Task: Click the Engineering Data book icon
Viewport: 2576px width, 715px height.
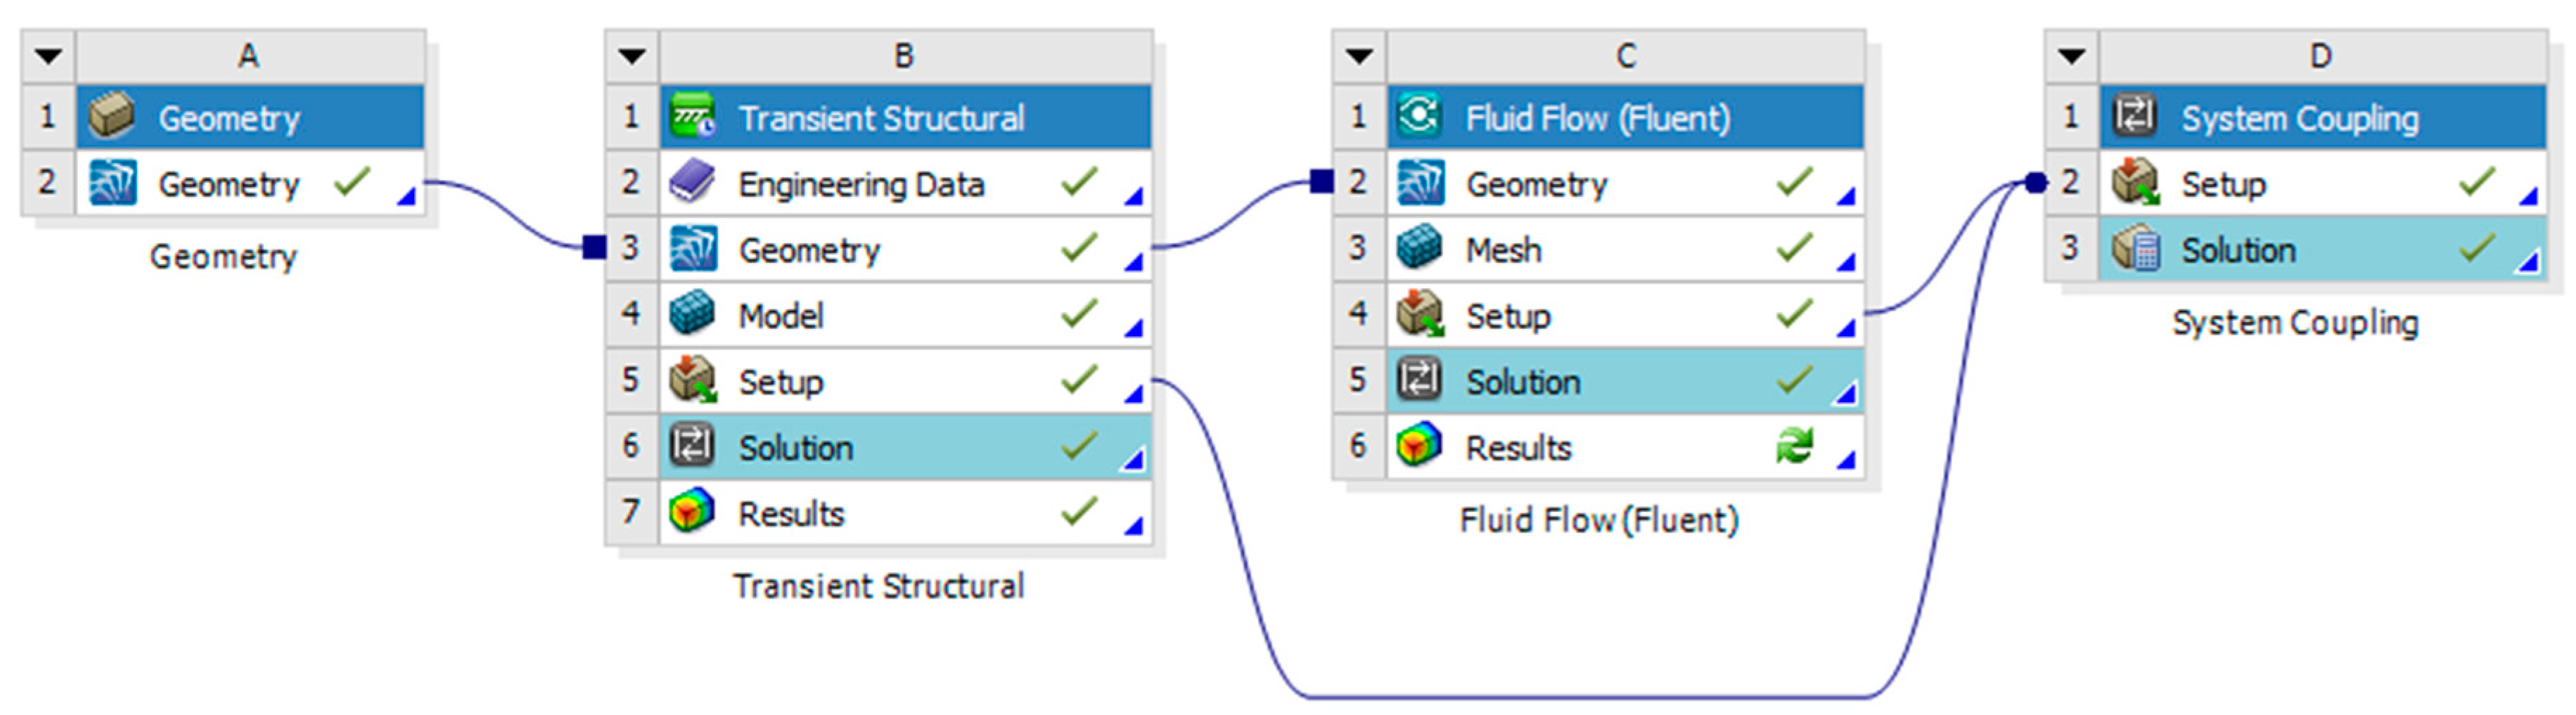Action: click(x=692, y=183)
